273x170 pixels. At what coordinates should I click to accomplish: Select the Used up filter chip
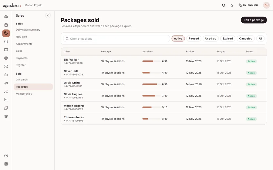click(x=211, y=38)
